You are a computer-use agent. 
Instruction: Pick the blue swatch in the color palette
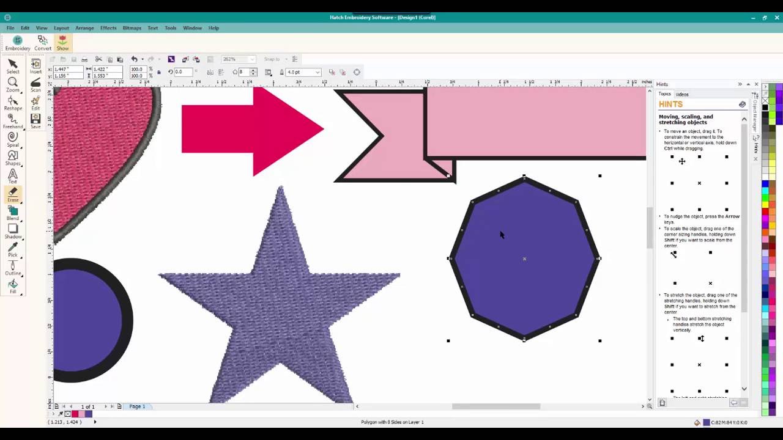point(765,184)
